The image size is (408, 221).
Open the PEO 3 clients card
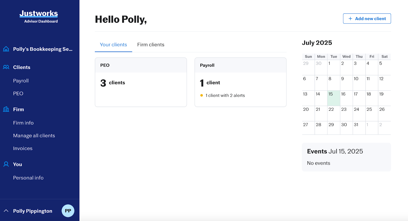click(141, 82)
